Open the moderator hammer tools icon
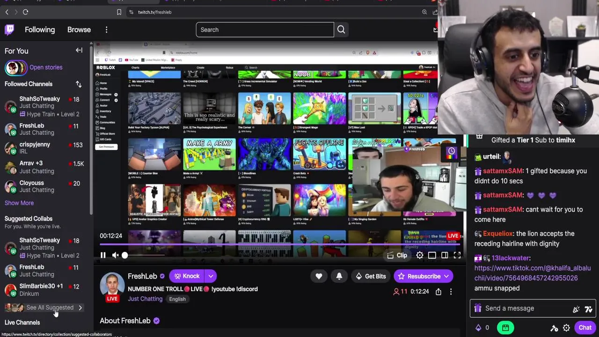 click(x=554, y=328)
